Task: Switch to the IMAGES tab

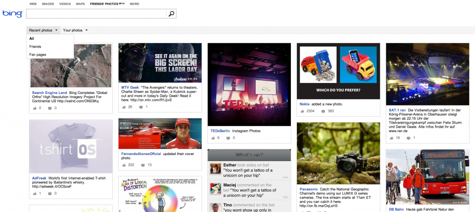Action: 48,4
